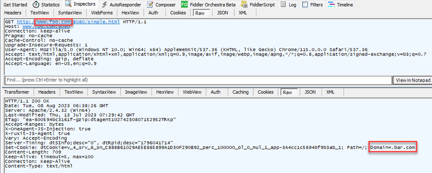The height and width of the screenshot is (173, 432).
Task: Open the Get Started tab
Action: coord(16,5)
